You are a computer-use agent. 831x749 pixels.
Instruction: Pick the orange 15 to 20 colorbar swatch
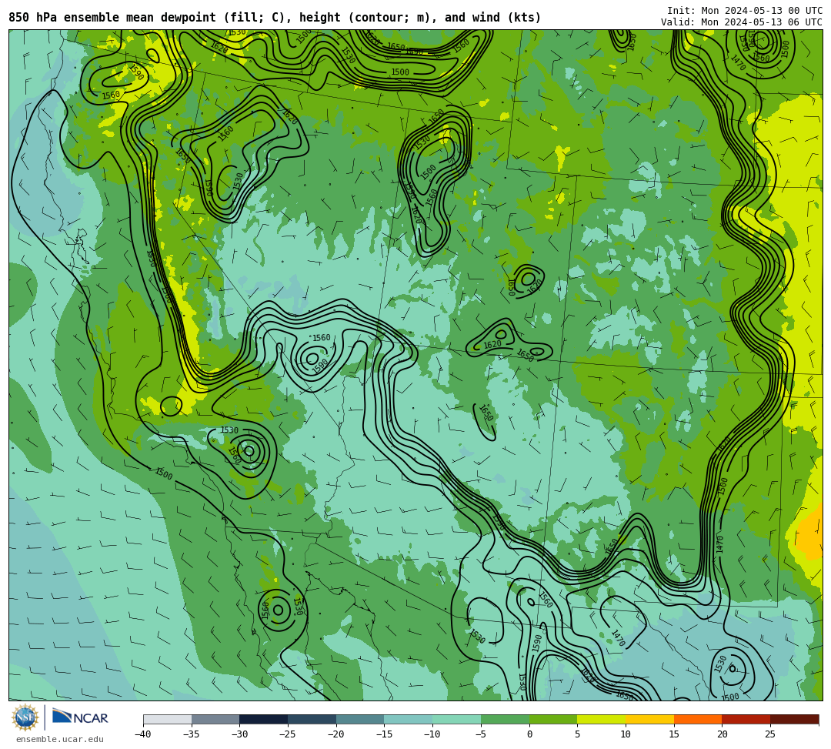pos(698,719)
